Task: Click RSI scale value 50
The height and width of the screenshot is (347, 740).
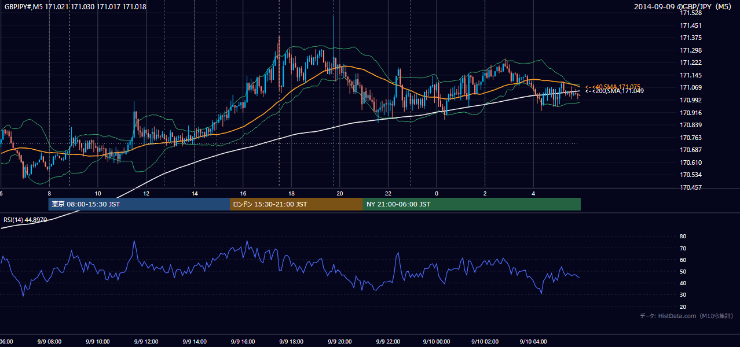Action: pyautogui.click(x=683, y=271)
